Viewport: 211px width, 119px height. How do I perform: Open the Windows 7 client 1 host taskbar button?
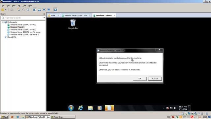[x=38, y=117]
